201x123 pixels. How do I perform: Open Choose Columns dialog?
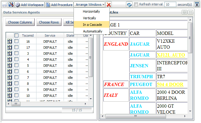click(20, 22)
